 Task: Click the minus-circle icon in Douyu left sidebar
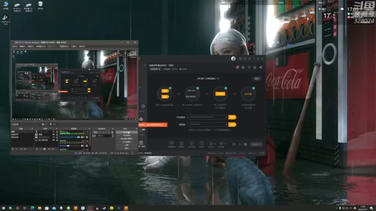tap(143, 106)
